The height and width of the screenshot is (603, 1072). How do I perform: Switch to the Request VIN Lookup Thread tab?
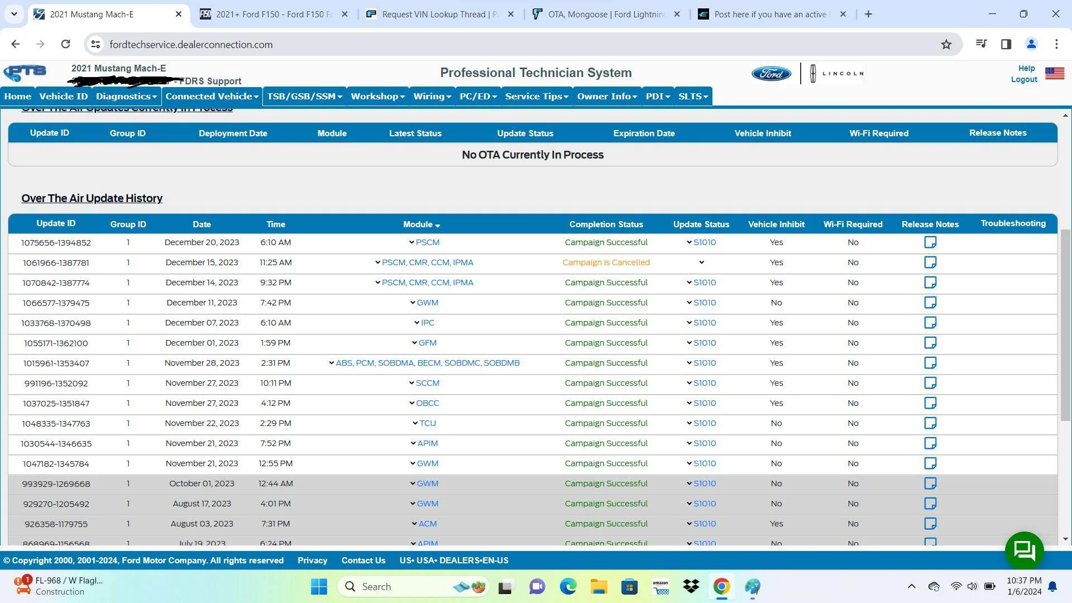pyautogui.click(x=440, y=15)
